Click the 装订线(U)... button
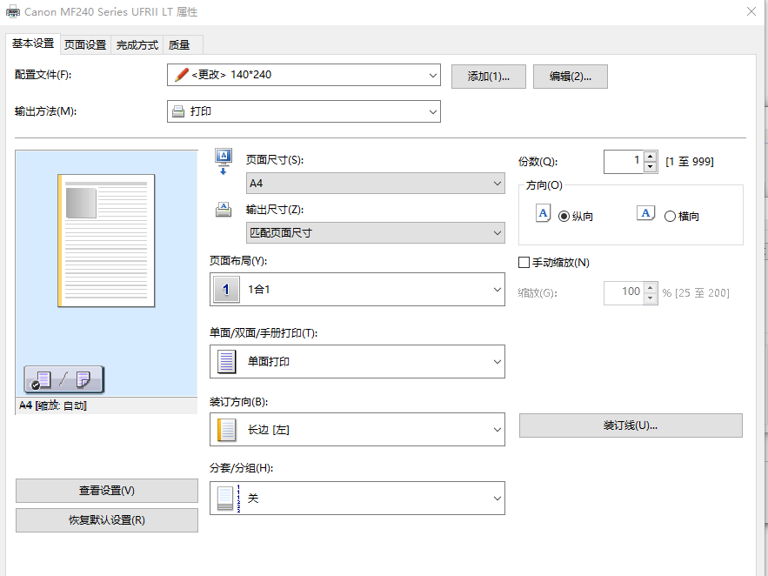Viewport: 768px width, 576px height. coord(631,425)
